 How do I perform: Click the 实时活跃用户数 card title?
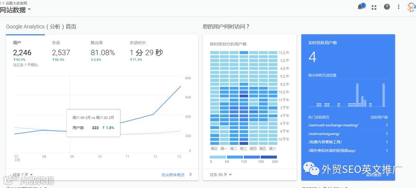point(323,43)
